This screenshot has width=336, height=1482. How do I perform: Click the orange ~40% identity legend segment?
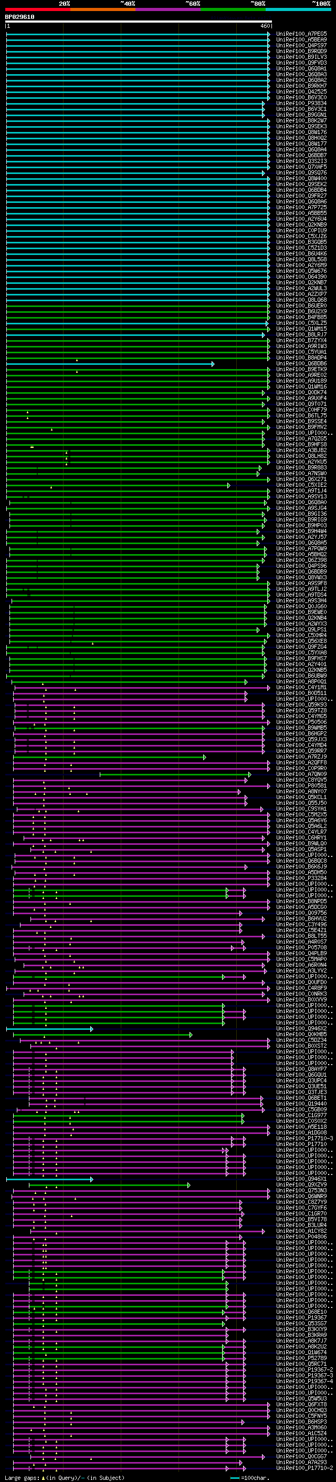tap(103, 9)
